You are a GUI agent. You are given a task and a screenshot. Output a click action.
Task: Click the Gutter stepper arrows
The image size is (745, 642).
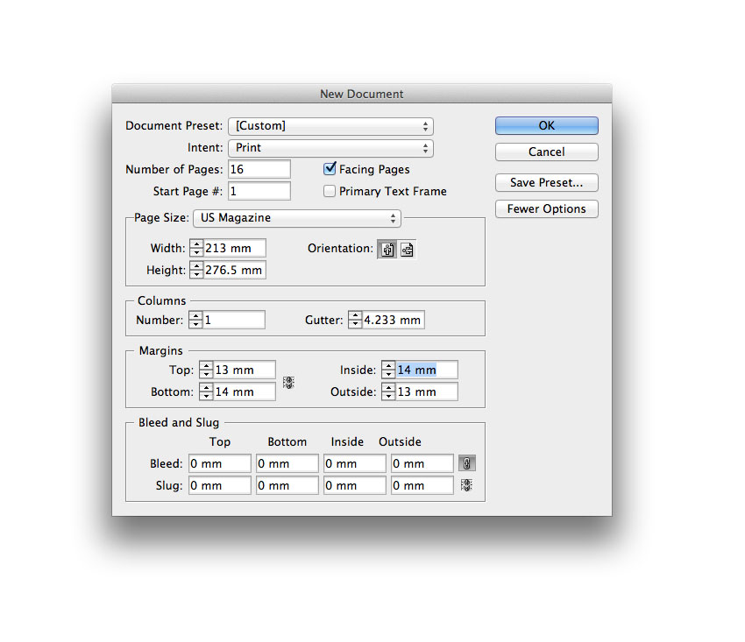pos(355,321)
